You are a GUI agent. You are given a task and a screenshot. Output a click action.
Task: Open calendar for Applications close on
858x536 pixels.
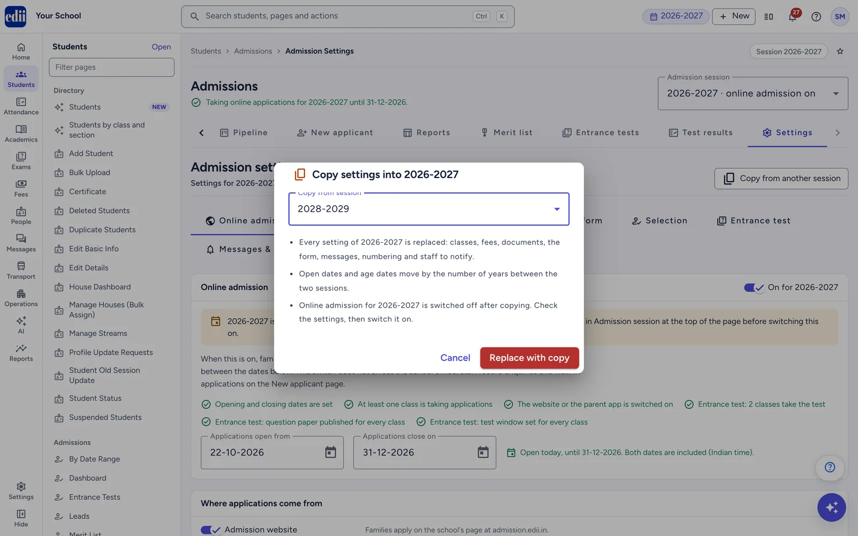coord(483,452)
